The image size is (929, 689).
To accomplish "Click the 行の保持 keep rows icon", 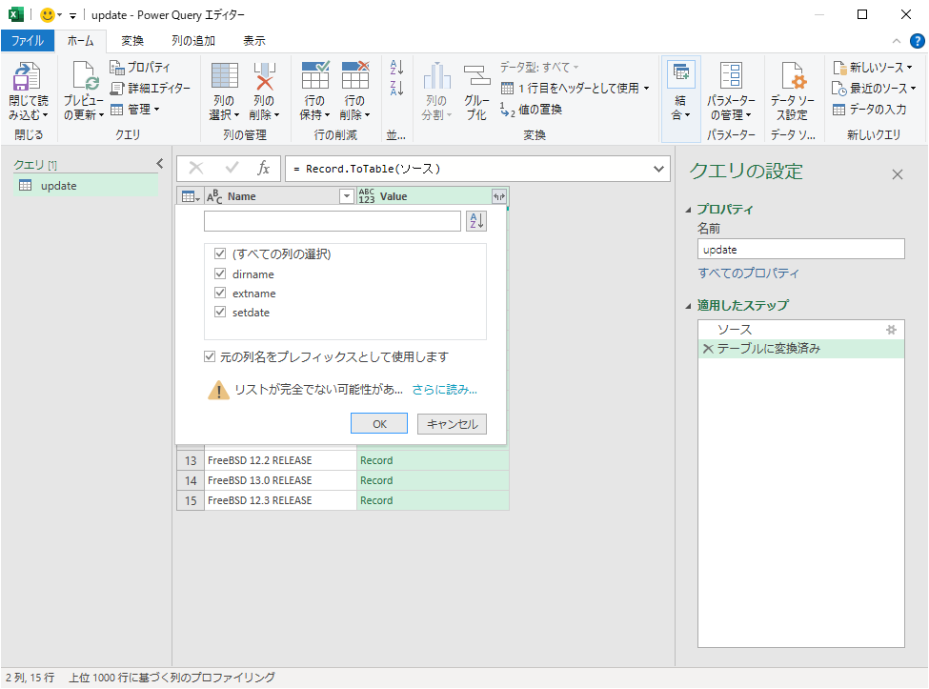I will click(314, 76).
